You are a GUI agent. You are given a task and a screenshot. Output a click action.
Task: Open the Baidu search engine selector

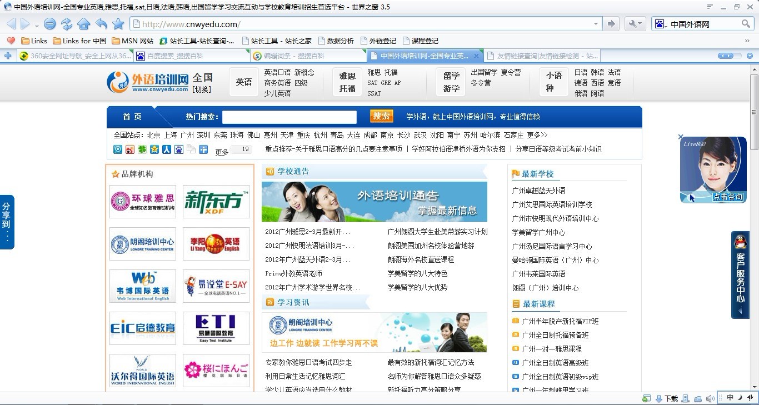pos(660,24)
